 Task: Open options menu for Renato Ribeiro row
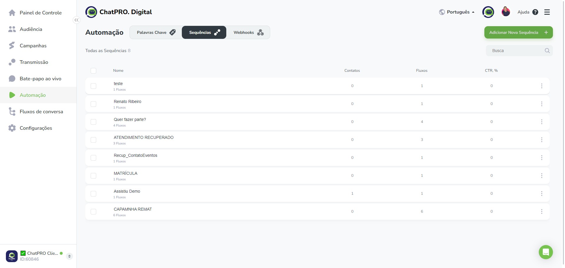541,104
